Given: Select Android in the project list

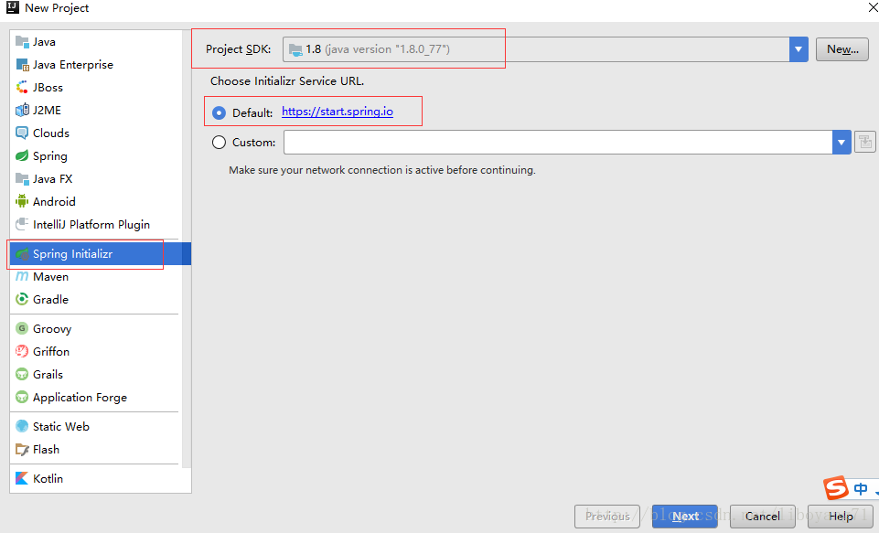Looking at the screenshot, I should click(x=96, y=201).
